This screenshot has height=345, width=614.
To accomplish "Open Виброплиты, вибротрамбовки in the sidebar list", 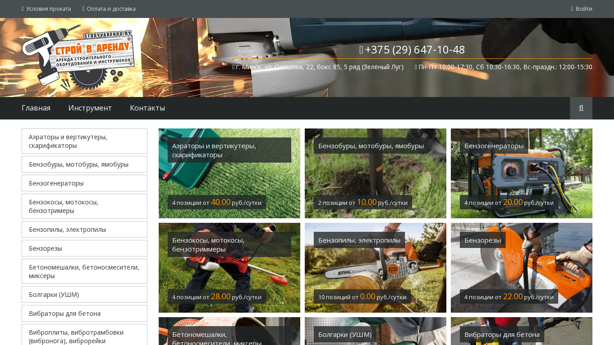I will pyautogui.click(x=85, y=335).
